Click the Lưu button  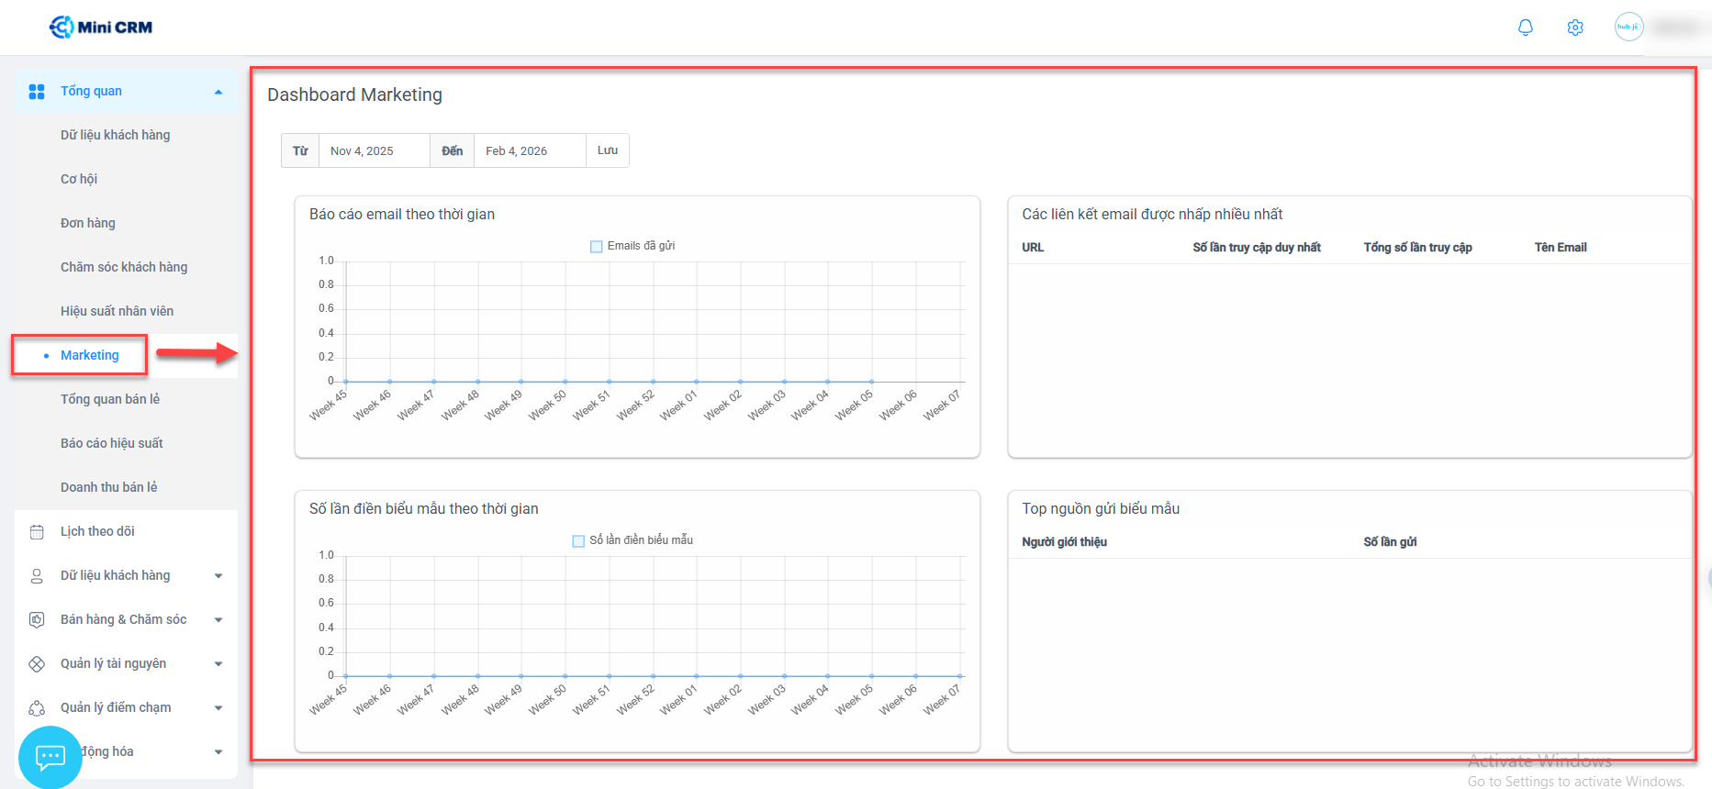(608, 150)
